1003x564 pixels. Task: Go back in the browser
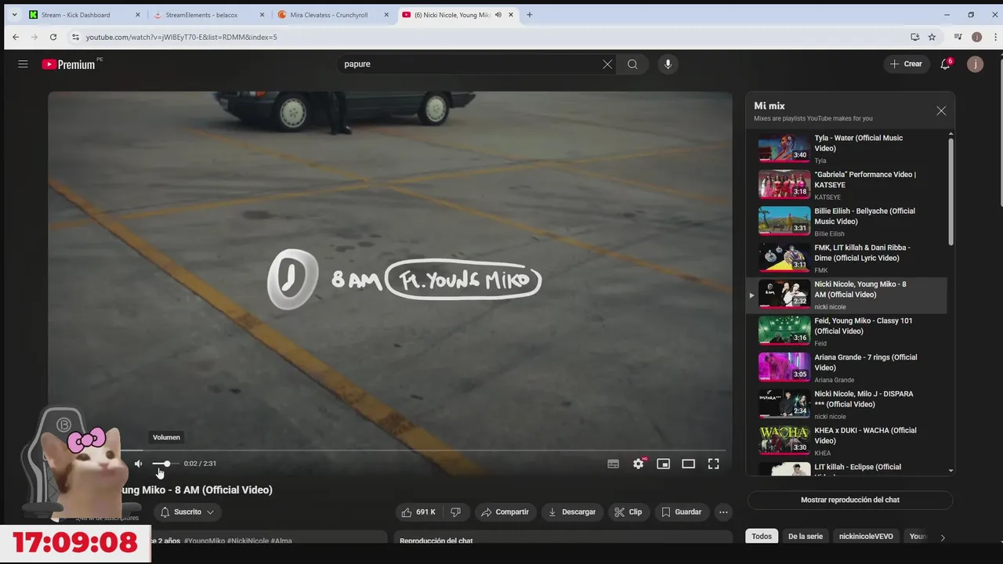pos(15,37)
